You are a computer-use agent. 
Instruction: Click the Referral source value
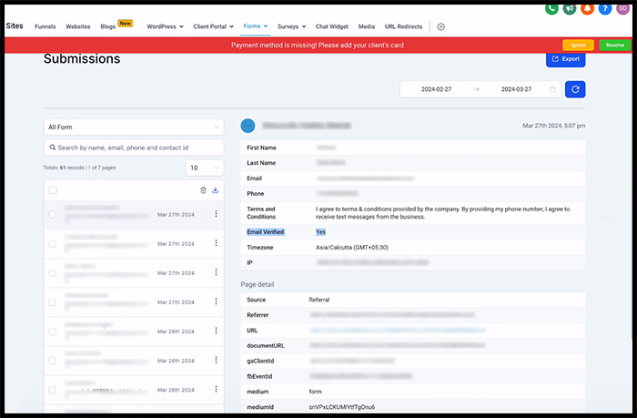[318, 300]
